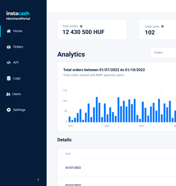This screenshot has width=176, height=186.
Task: Sort table by DATE column arrows
Action: 72,154
